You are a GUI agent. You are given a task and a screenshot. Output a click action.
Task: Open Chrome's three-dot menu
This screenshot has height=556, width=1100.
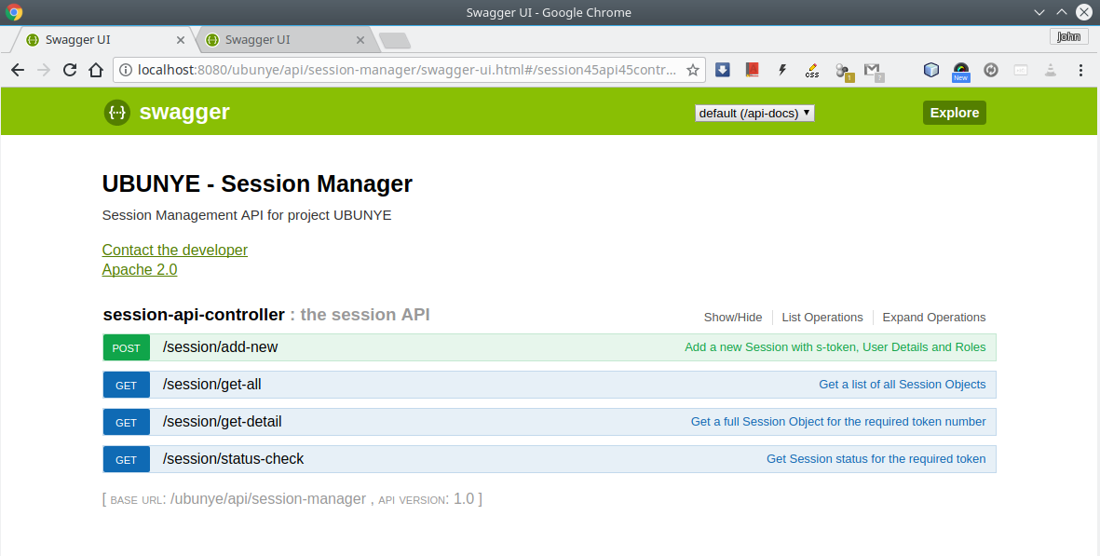point(1080,70)
